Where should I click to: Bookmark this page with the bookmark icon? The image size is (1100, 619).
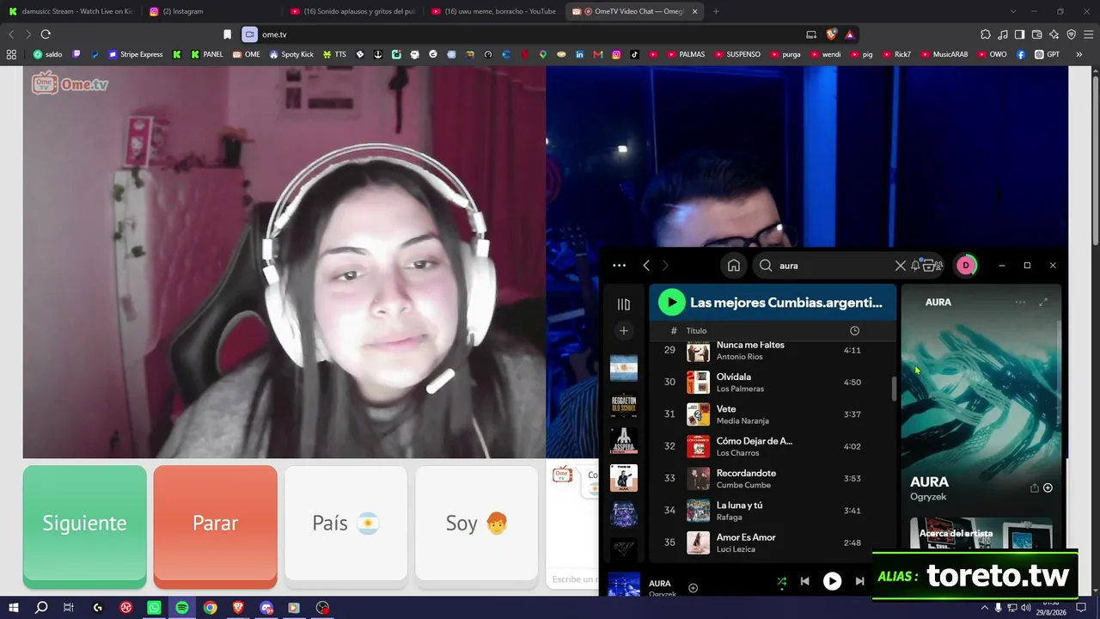pos(227,34)
